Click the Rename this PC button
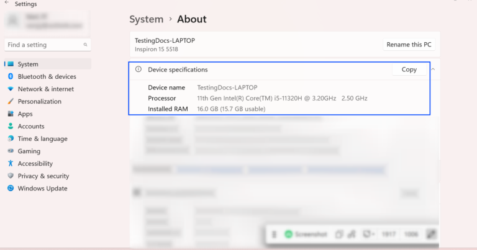 409,45
